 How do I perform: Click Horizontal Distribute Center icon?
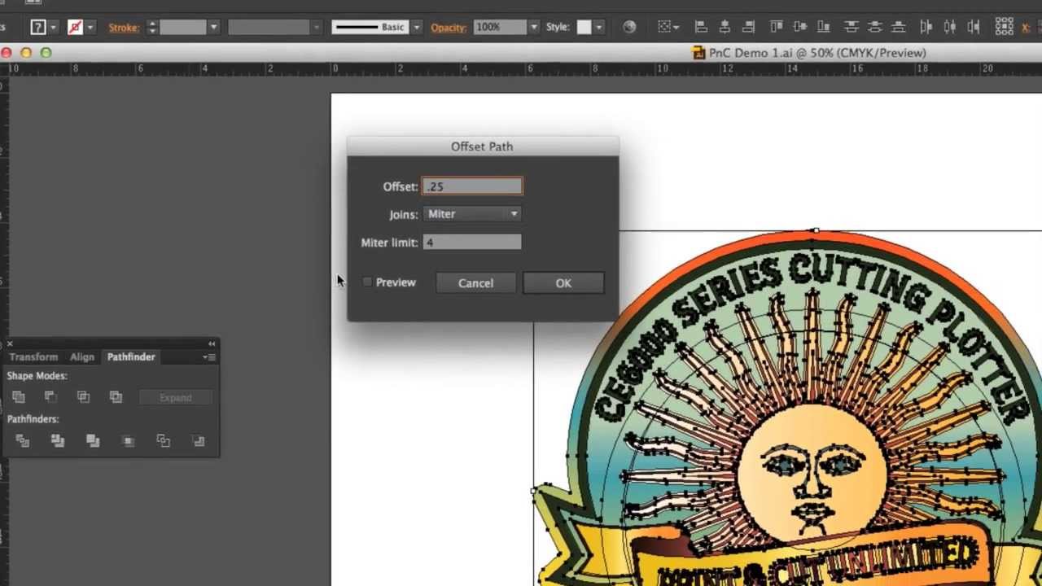click(951, 27)
